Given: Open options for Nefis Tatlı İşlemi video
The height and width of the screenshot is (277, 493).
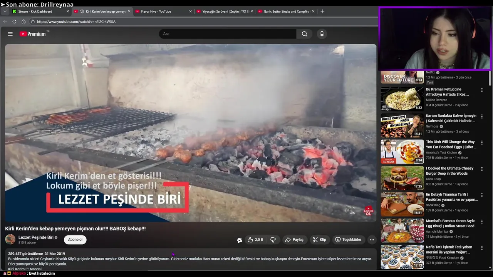Looking at the screenshot, I should click(x=481, y=248).
